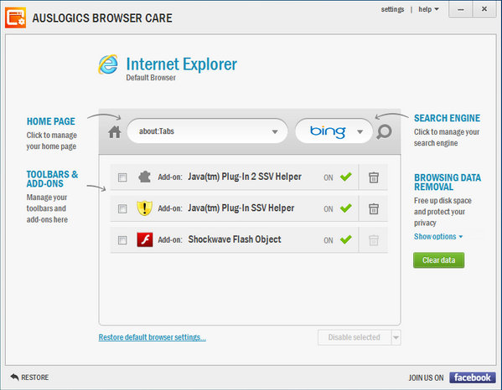Click the magnifying glass search icon
Viewport: 502px width, 390px height.
pos(384,131)
